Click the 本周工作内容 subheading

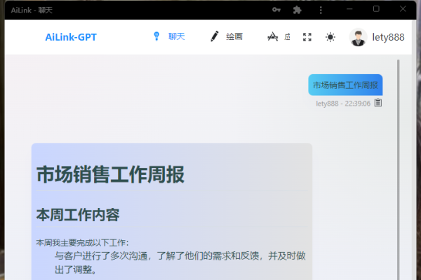[x=78, y=215]
